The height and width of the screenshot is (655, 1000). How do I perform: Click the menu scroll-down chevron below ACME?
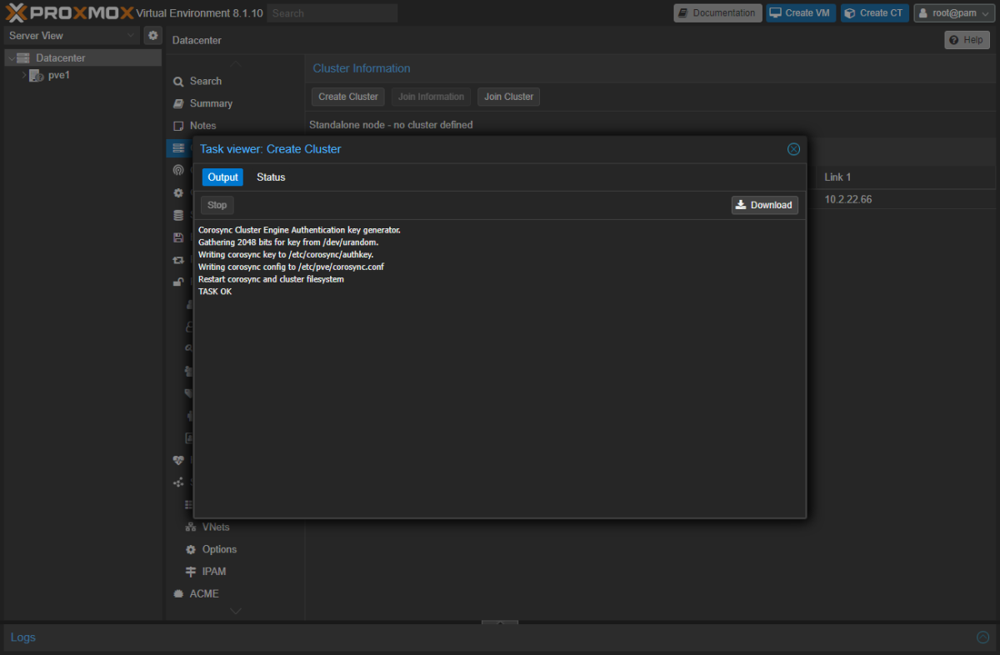point(236,612)
